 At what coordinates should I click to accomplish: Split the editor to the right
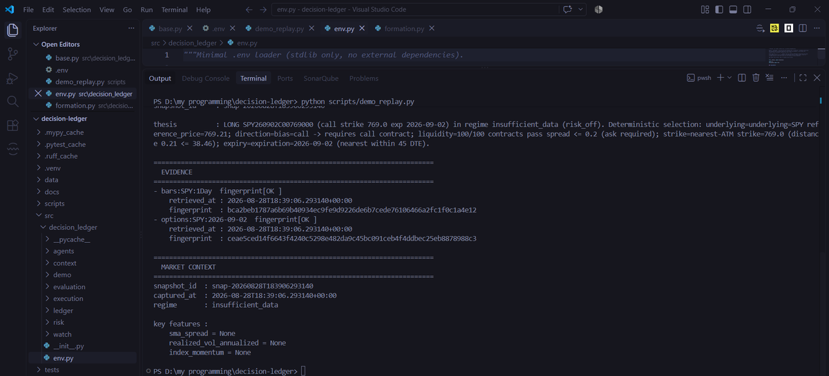point(802,28)
